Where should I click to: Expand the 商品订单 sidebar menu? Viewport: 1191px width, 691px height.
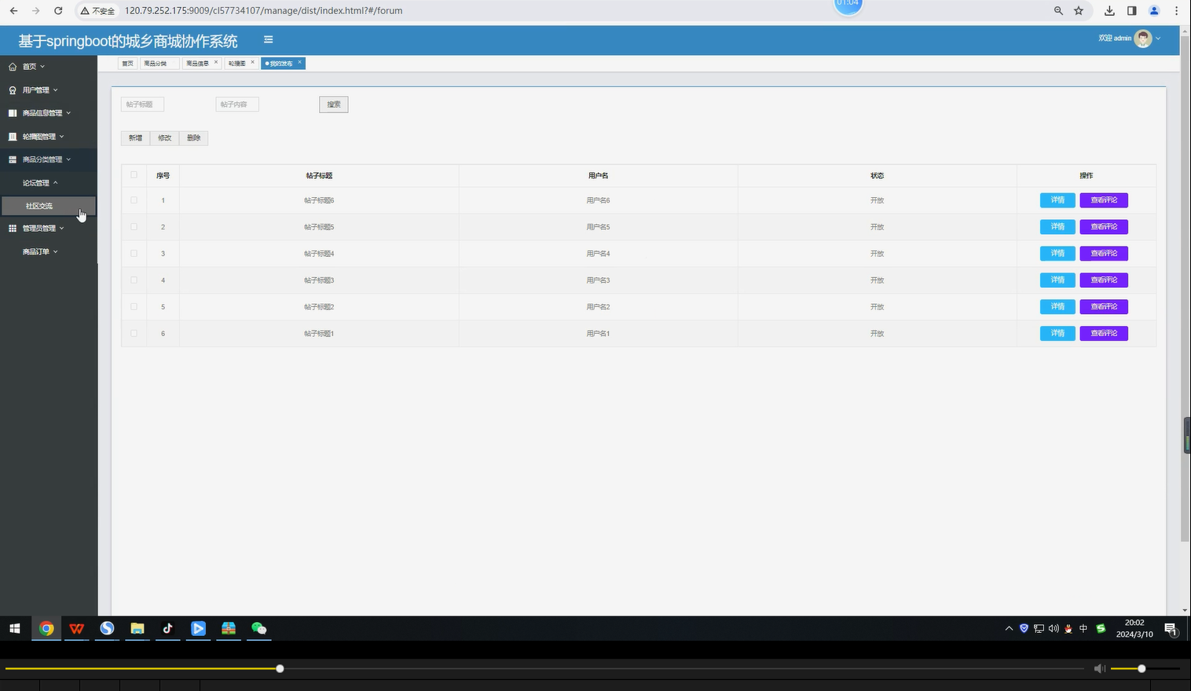[49, 252]
